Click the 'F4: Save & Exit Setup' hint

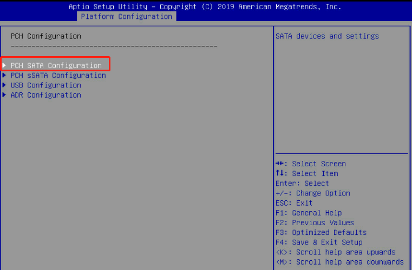[x=319, y=242]
